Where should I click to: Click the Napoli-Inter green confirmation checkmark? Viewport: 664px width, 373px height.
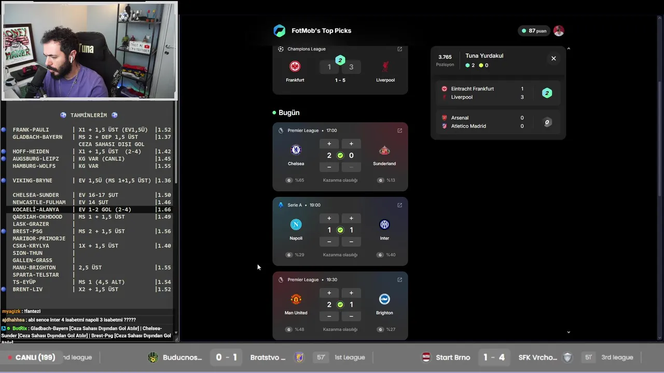coord(340,230)
